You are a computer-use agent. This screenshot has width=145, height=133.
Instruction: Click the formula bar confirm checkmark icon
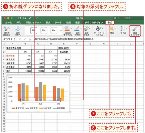click(25, 39)
